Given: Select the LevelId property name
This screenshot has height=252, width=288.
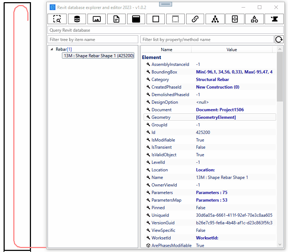Looking at the screenshot, I should (158, 162).
